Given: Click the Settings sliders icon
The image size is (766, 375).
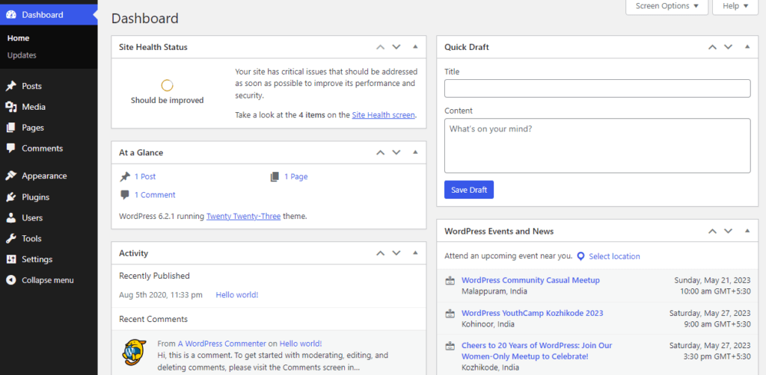Looking at the screenshot, I should [10, 259].
